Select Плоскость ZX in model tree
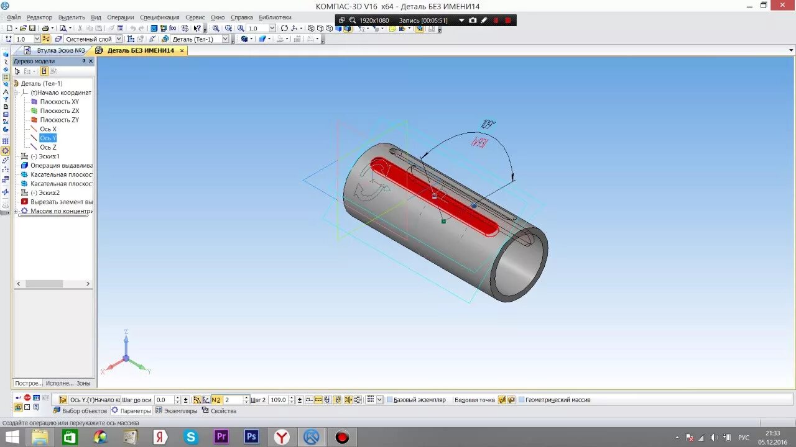 [60, 111]
